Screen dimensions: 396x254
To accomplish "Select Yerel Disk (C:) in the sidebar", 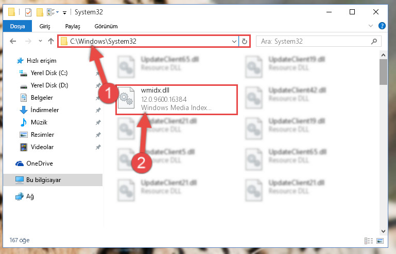I will tap(49, 73).
